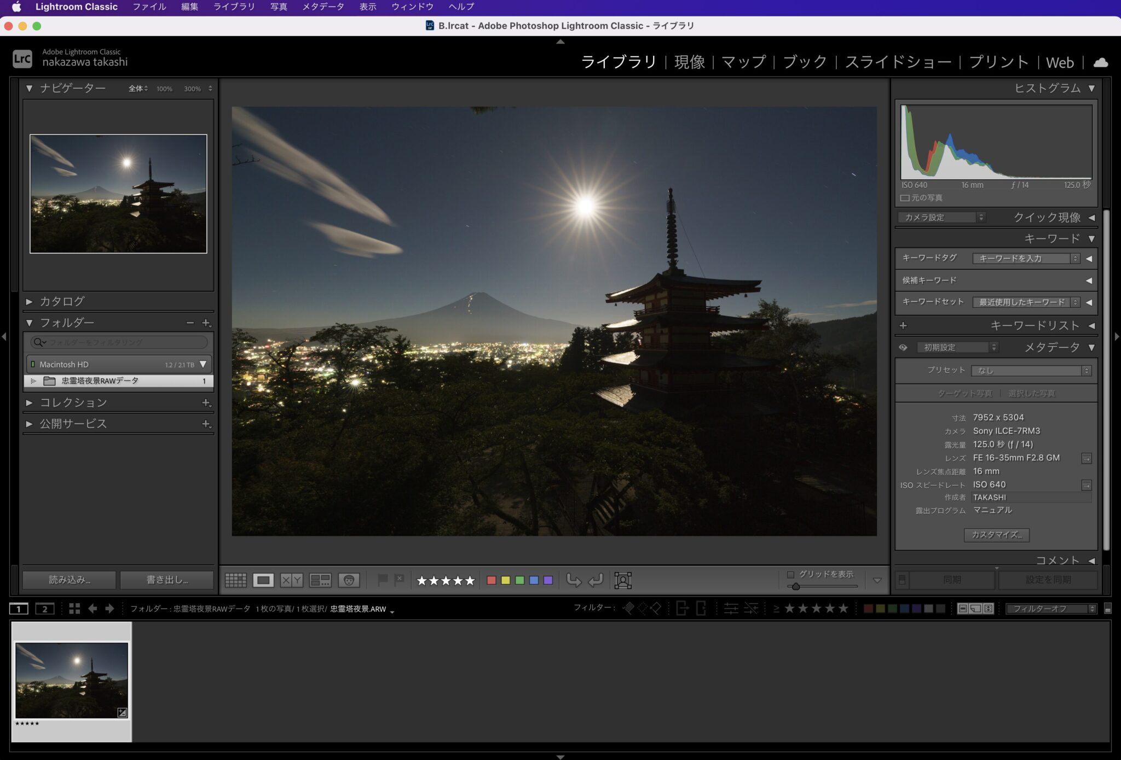Check the 元の写真 checkbox
Screen dimensions: 1121x760
905,198
